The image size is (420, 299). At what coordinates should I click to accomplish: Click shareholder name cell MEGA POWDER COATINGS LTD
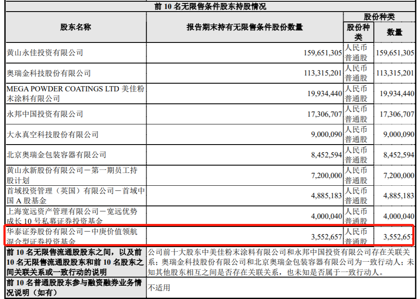coord(76,94)
